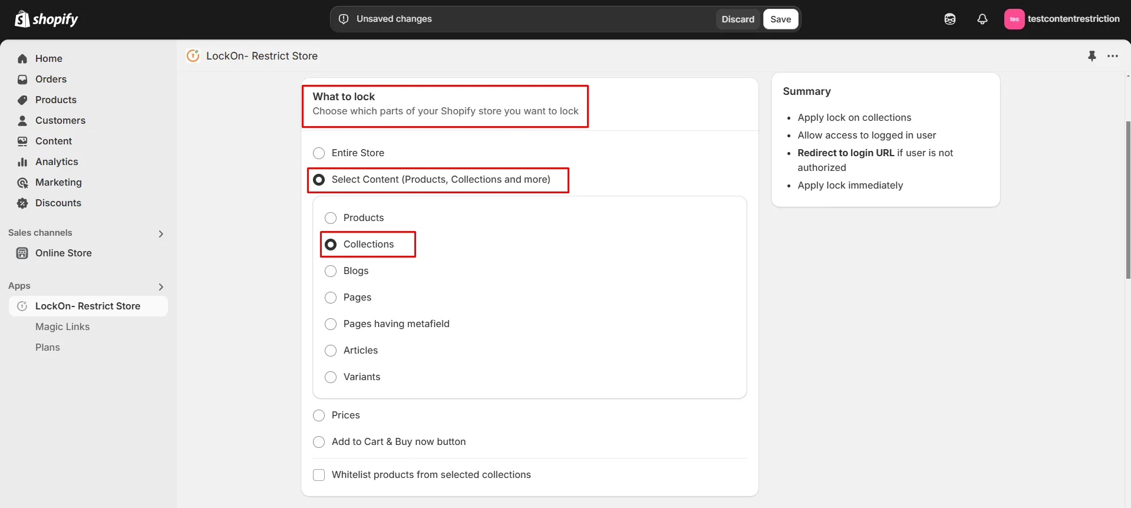This screenshot has width=1131, height=508.
Task: Select Content radio option
Action: click(319, 180)
